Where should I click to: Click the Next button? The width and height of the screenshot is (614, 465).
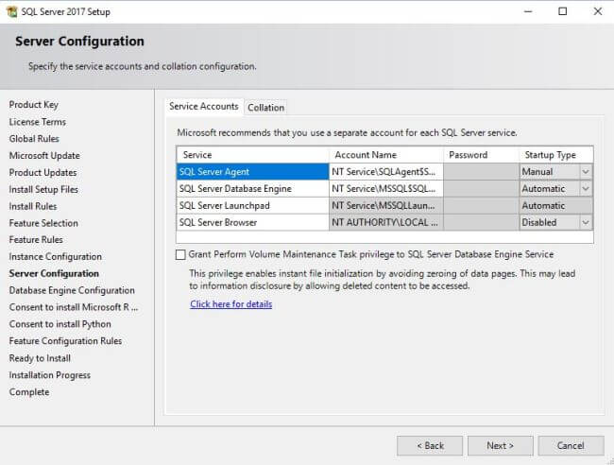(x=500, y=445)
